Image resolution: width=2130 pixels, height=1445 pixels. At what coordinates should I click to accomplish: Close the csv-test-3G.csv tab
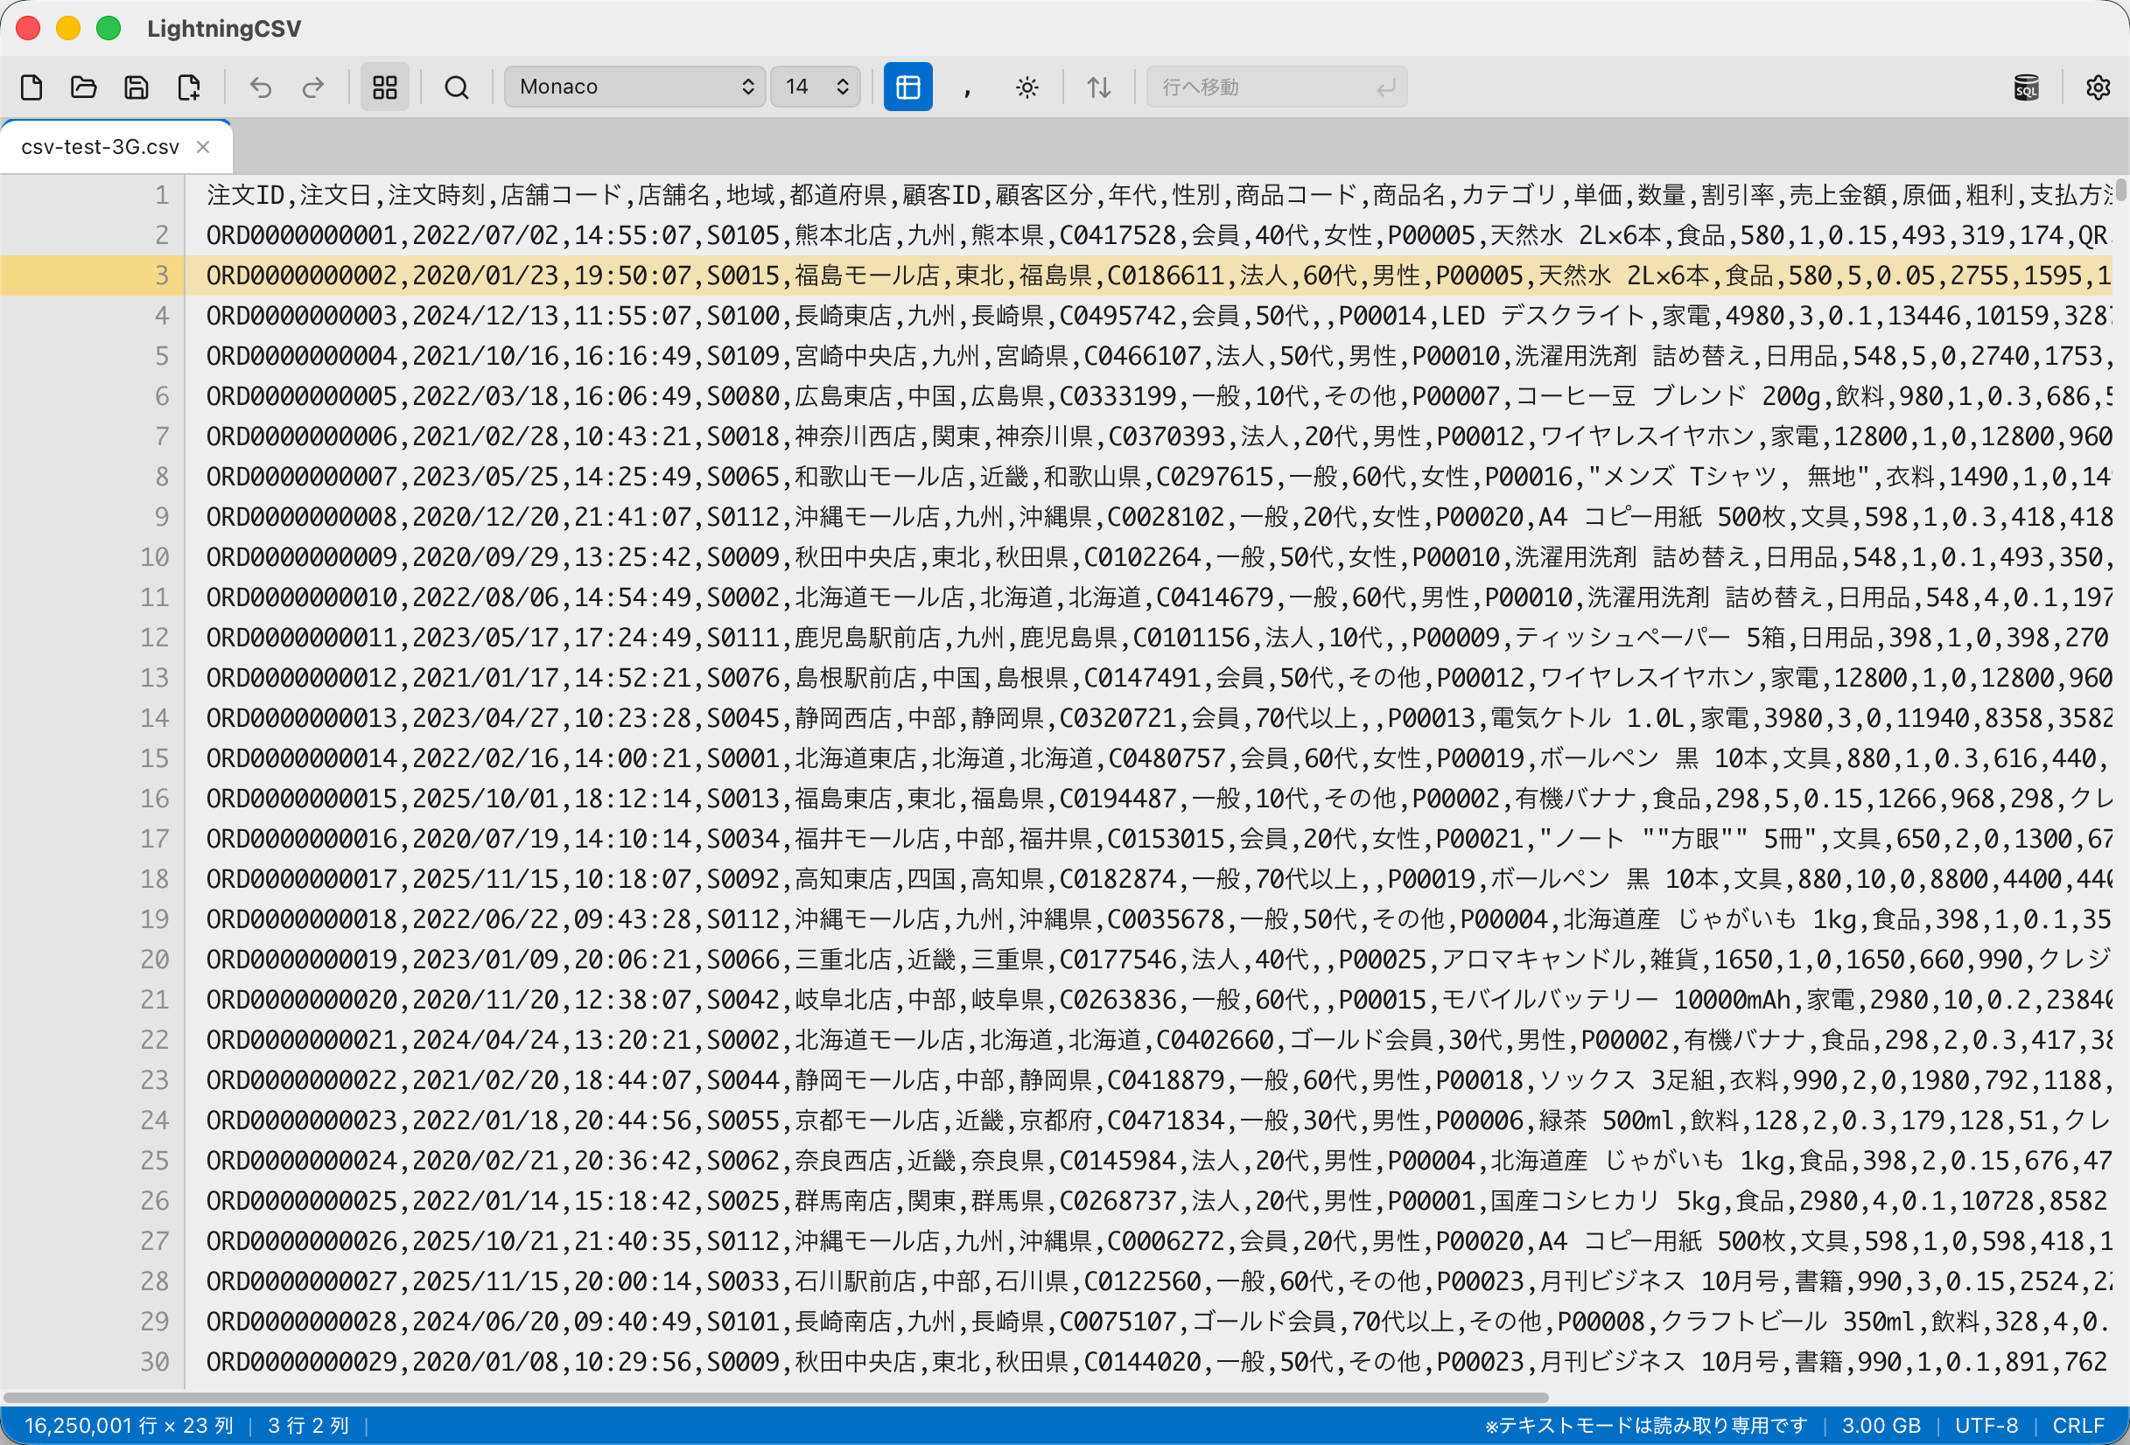tap(204, 147)
